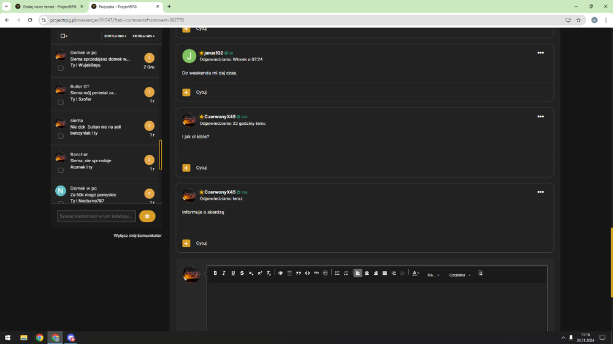The height and width of the screenshot is (344, 613).
Task: Open the Czcionka font dropdown
Action: tap(460, 275)
